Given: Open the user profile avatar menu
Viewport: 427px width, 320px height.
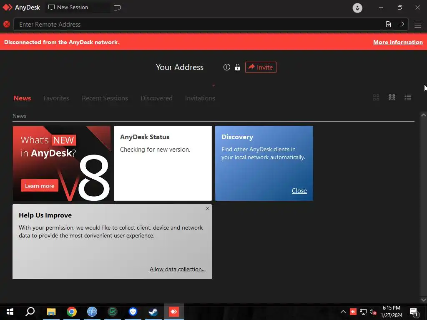Looking at the screenshot, I should 357,8.
